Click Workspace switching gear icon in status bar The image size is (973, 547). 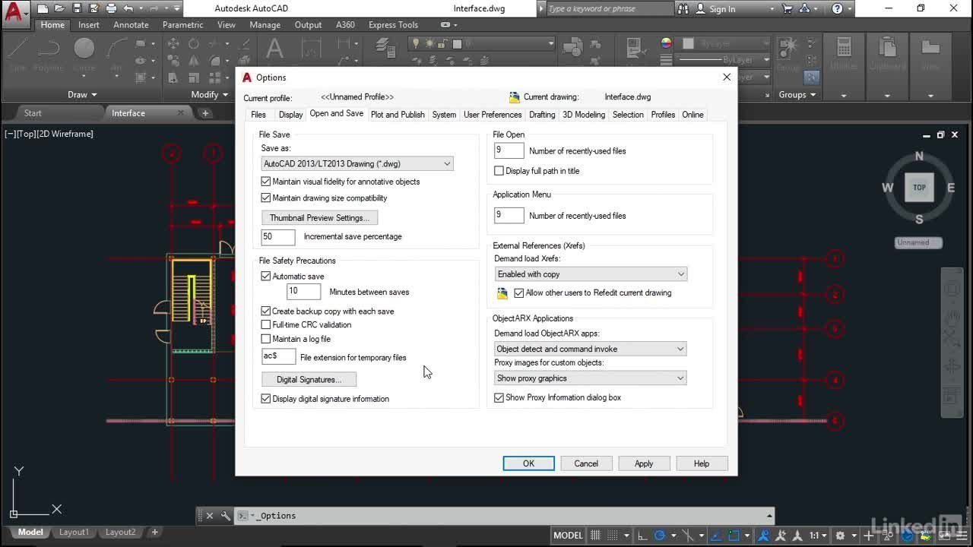[840, 535]
